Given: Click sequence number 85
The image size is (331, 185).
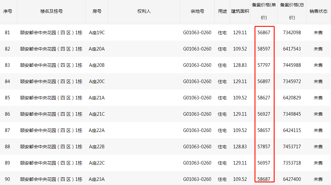Looking at the screenshot, I should pos(7,98).
